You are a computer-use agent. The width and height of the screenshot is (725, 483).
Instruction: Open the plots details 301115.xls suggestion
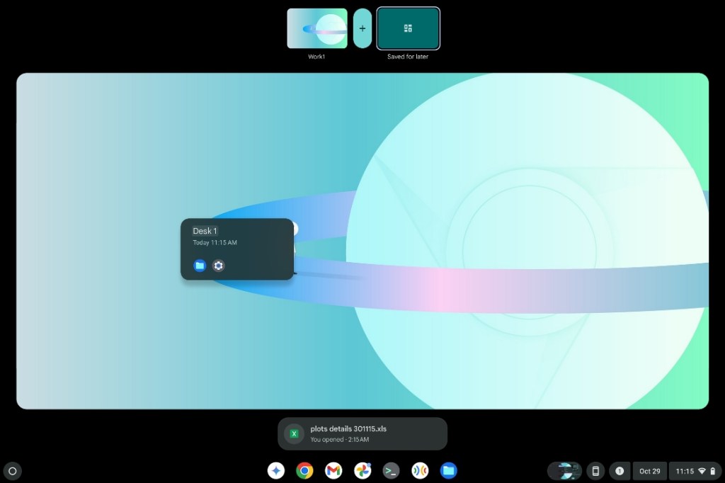tap(362, 433)
